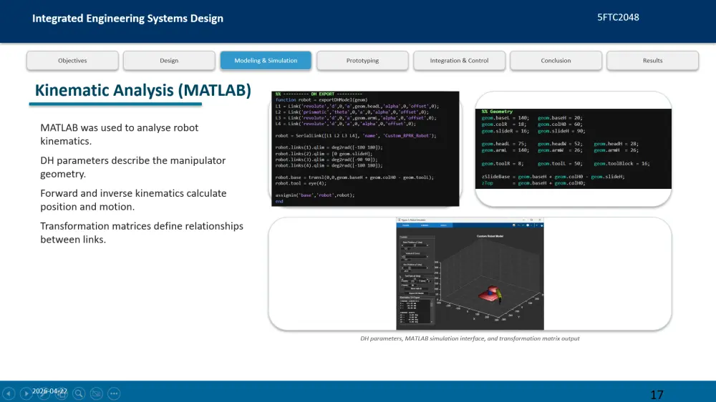
Task: Switch to the Conclusion section
Action: coord(556,60)
